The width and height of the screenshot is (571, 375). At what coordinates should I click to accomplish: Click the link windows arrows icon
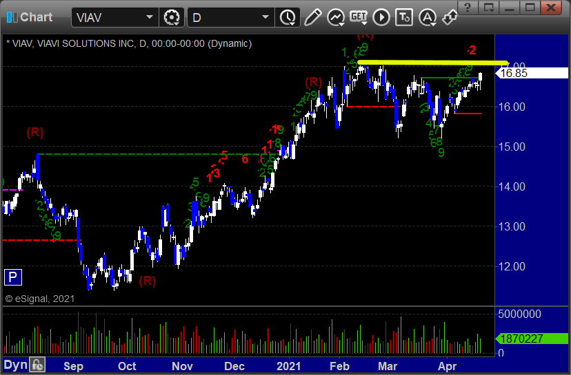tap(450, 17)
